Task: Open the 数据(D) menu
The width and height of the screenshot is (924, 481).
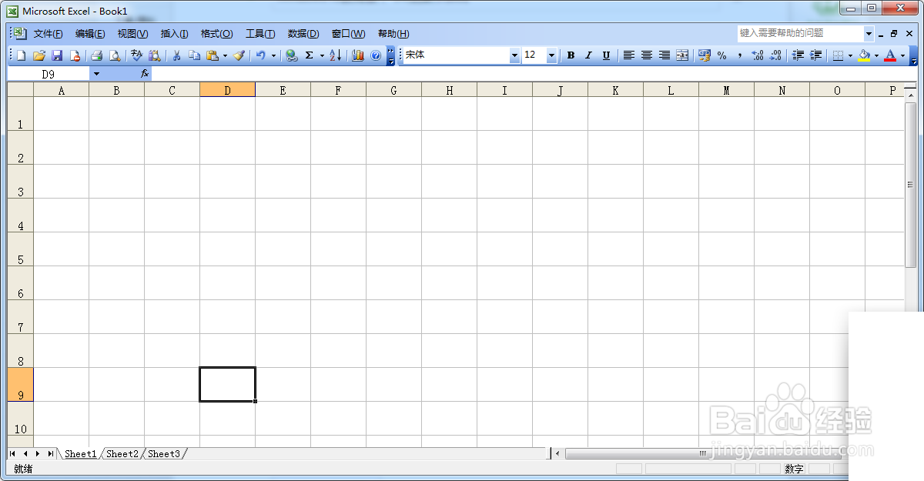Action: [x=303, y=34]
